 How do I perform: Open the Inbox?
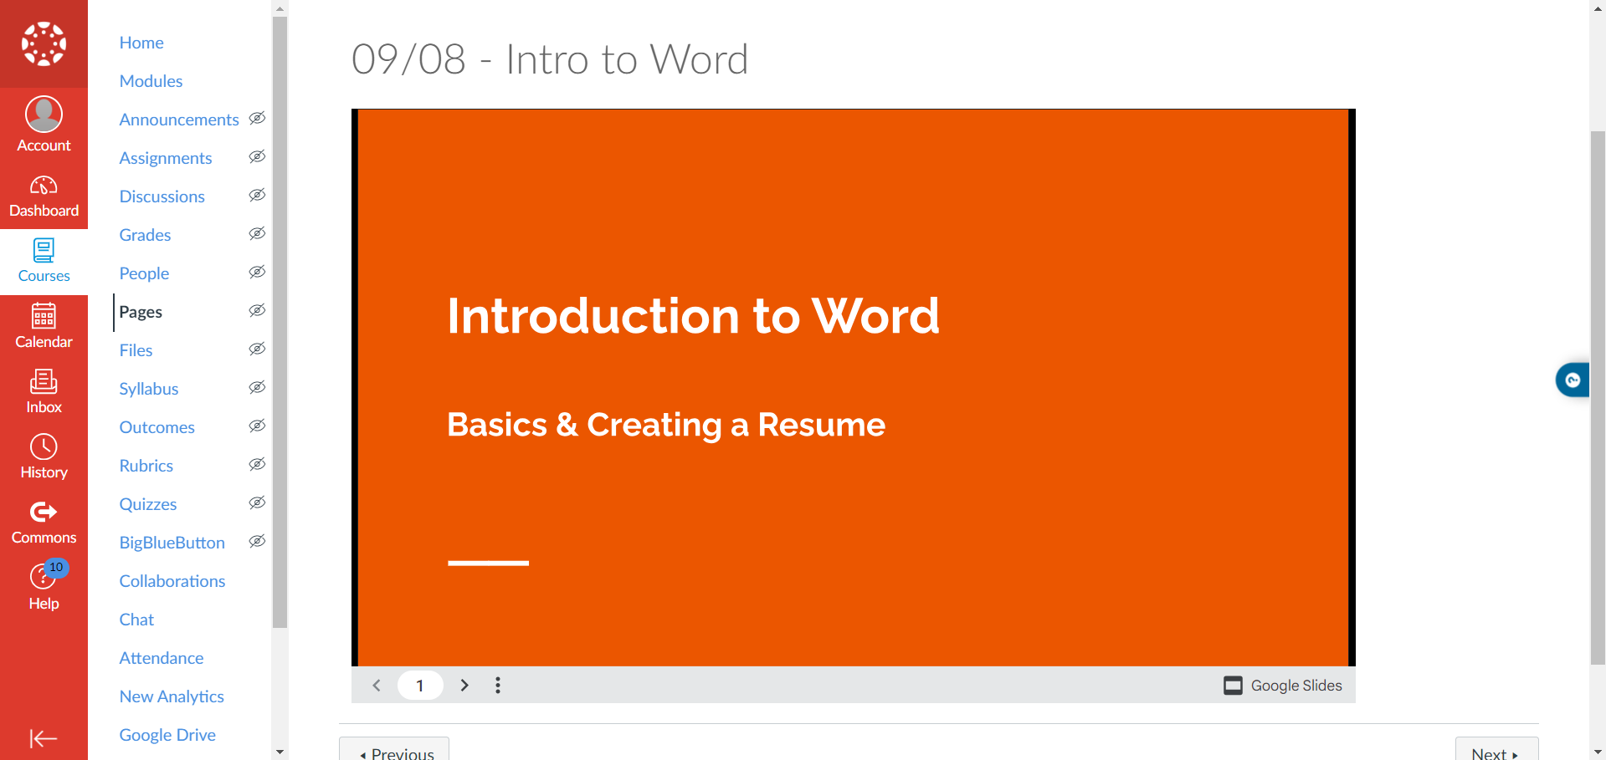click(x=44, y=392)
